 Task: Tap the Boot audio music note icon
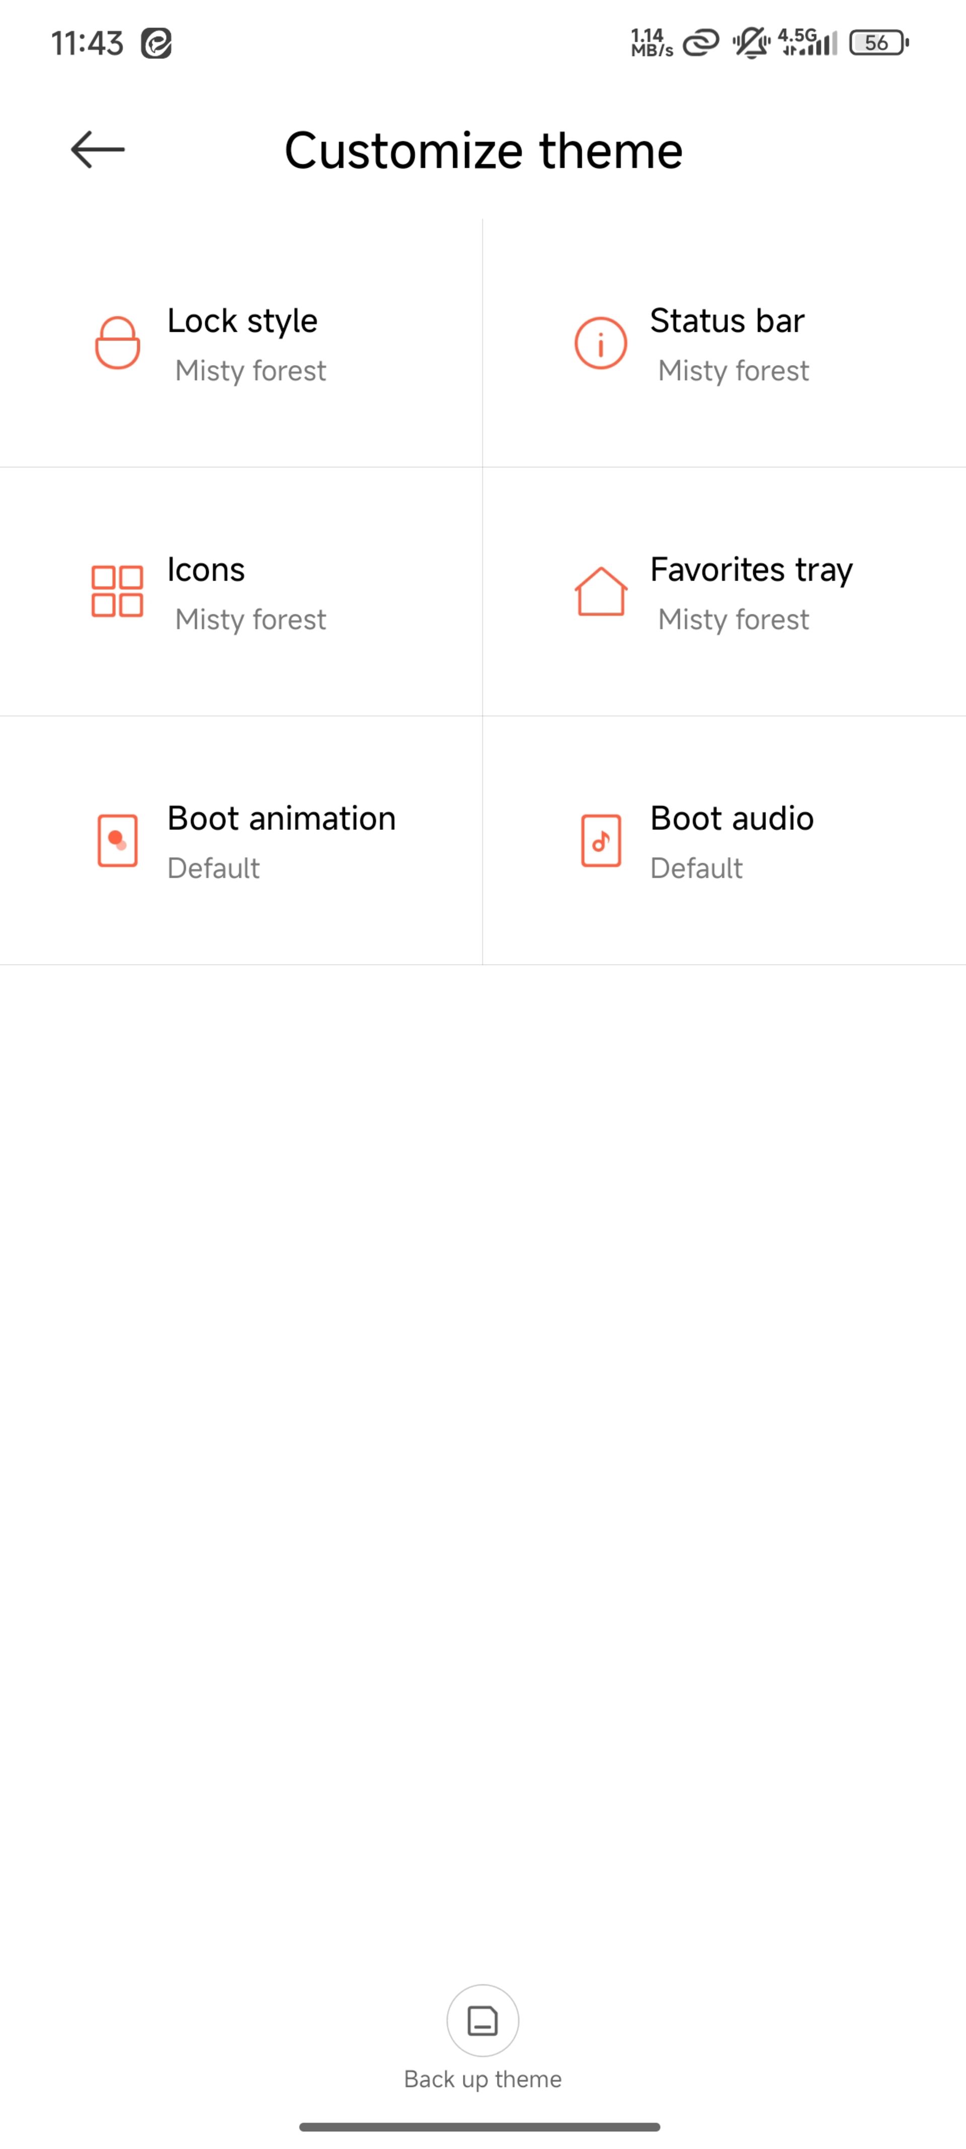pos(601,841)
